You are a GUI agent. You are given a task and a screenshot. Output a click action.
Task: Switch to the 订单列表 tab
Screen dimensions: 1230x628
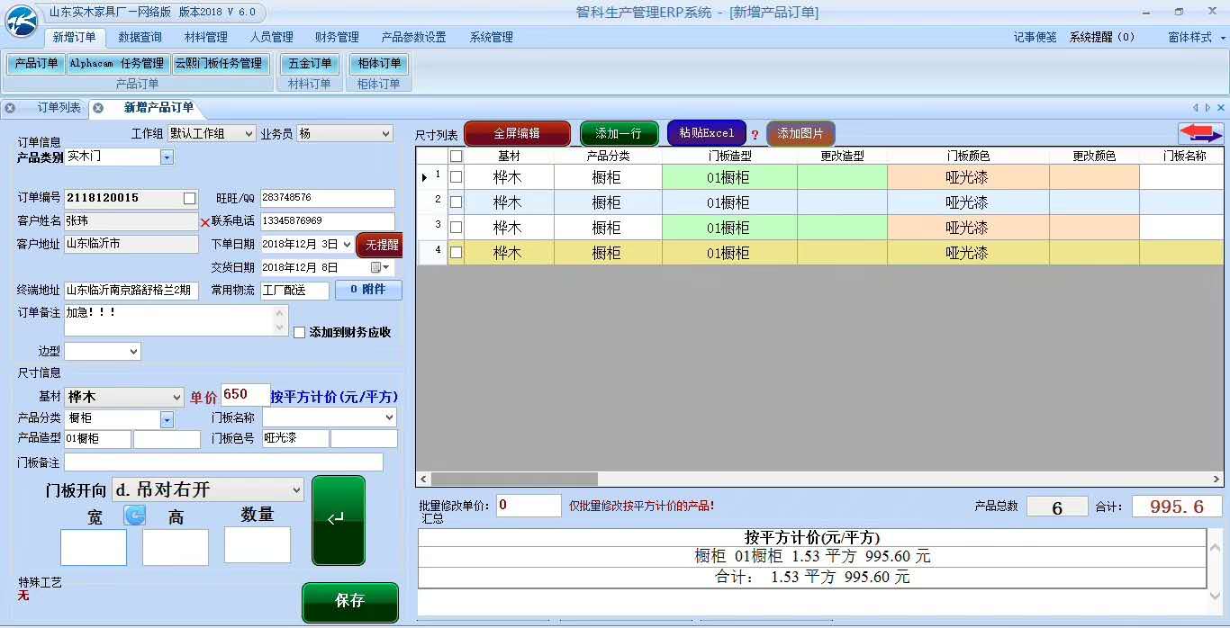pyautogui.click(x=59, y=108)
